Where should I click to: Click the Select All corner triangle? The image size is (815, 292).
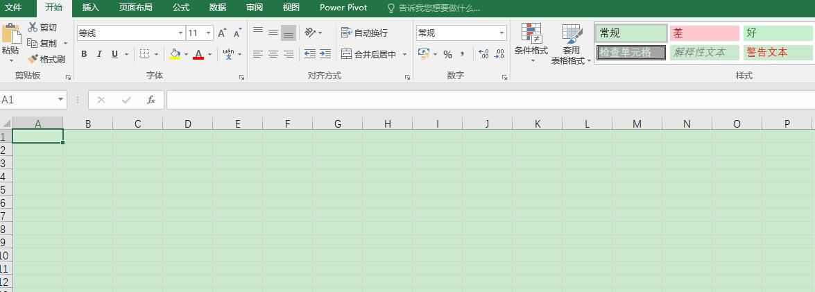coord(6,123)
